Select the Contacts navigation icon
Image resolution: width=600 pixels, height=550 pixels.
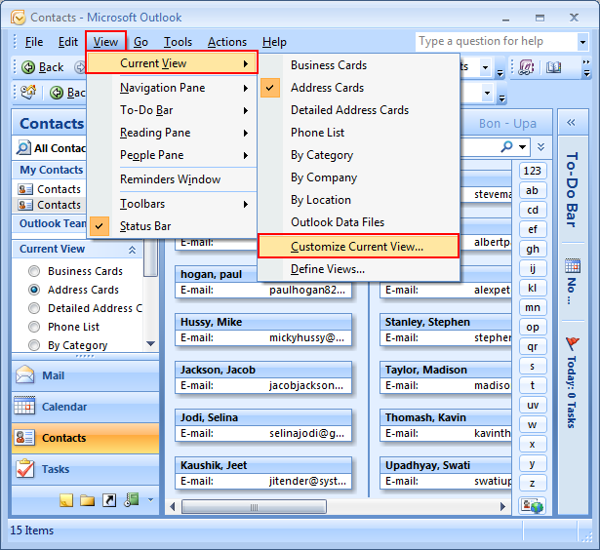click(24, 437)
